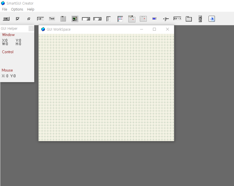Select the OK Button control tool
Image resolution: width=234 pixels, height=186 pixels.
[6, 19]
